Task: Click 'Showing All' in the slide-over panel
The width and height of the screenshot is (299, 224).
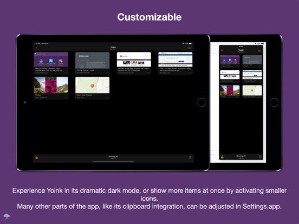Action: click(241, 157)
